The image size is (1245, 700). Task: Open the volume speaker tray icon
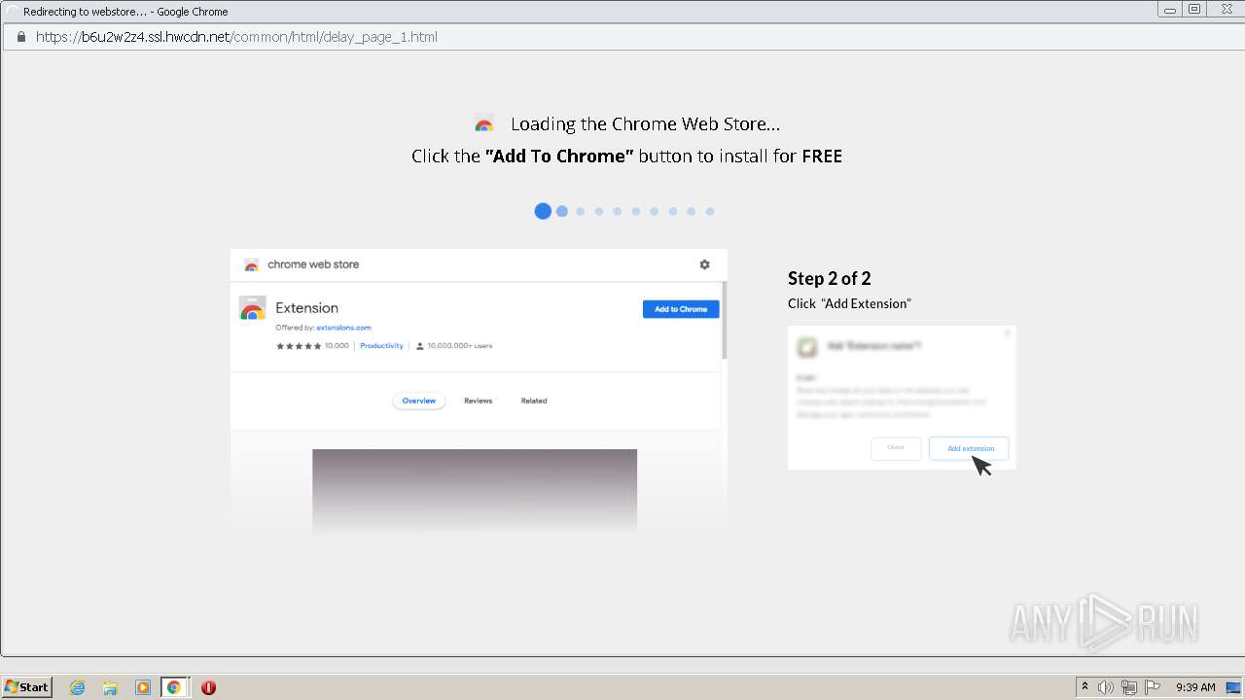[1106, 687]
